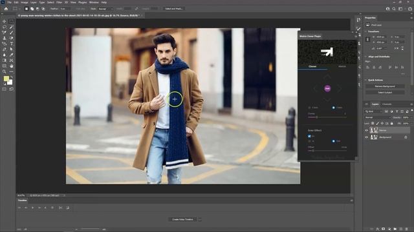Toggle Ease Effect checkbox in plugin
The width and height of the screenshot is (414, 232).
[309, 136]
